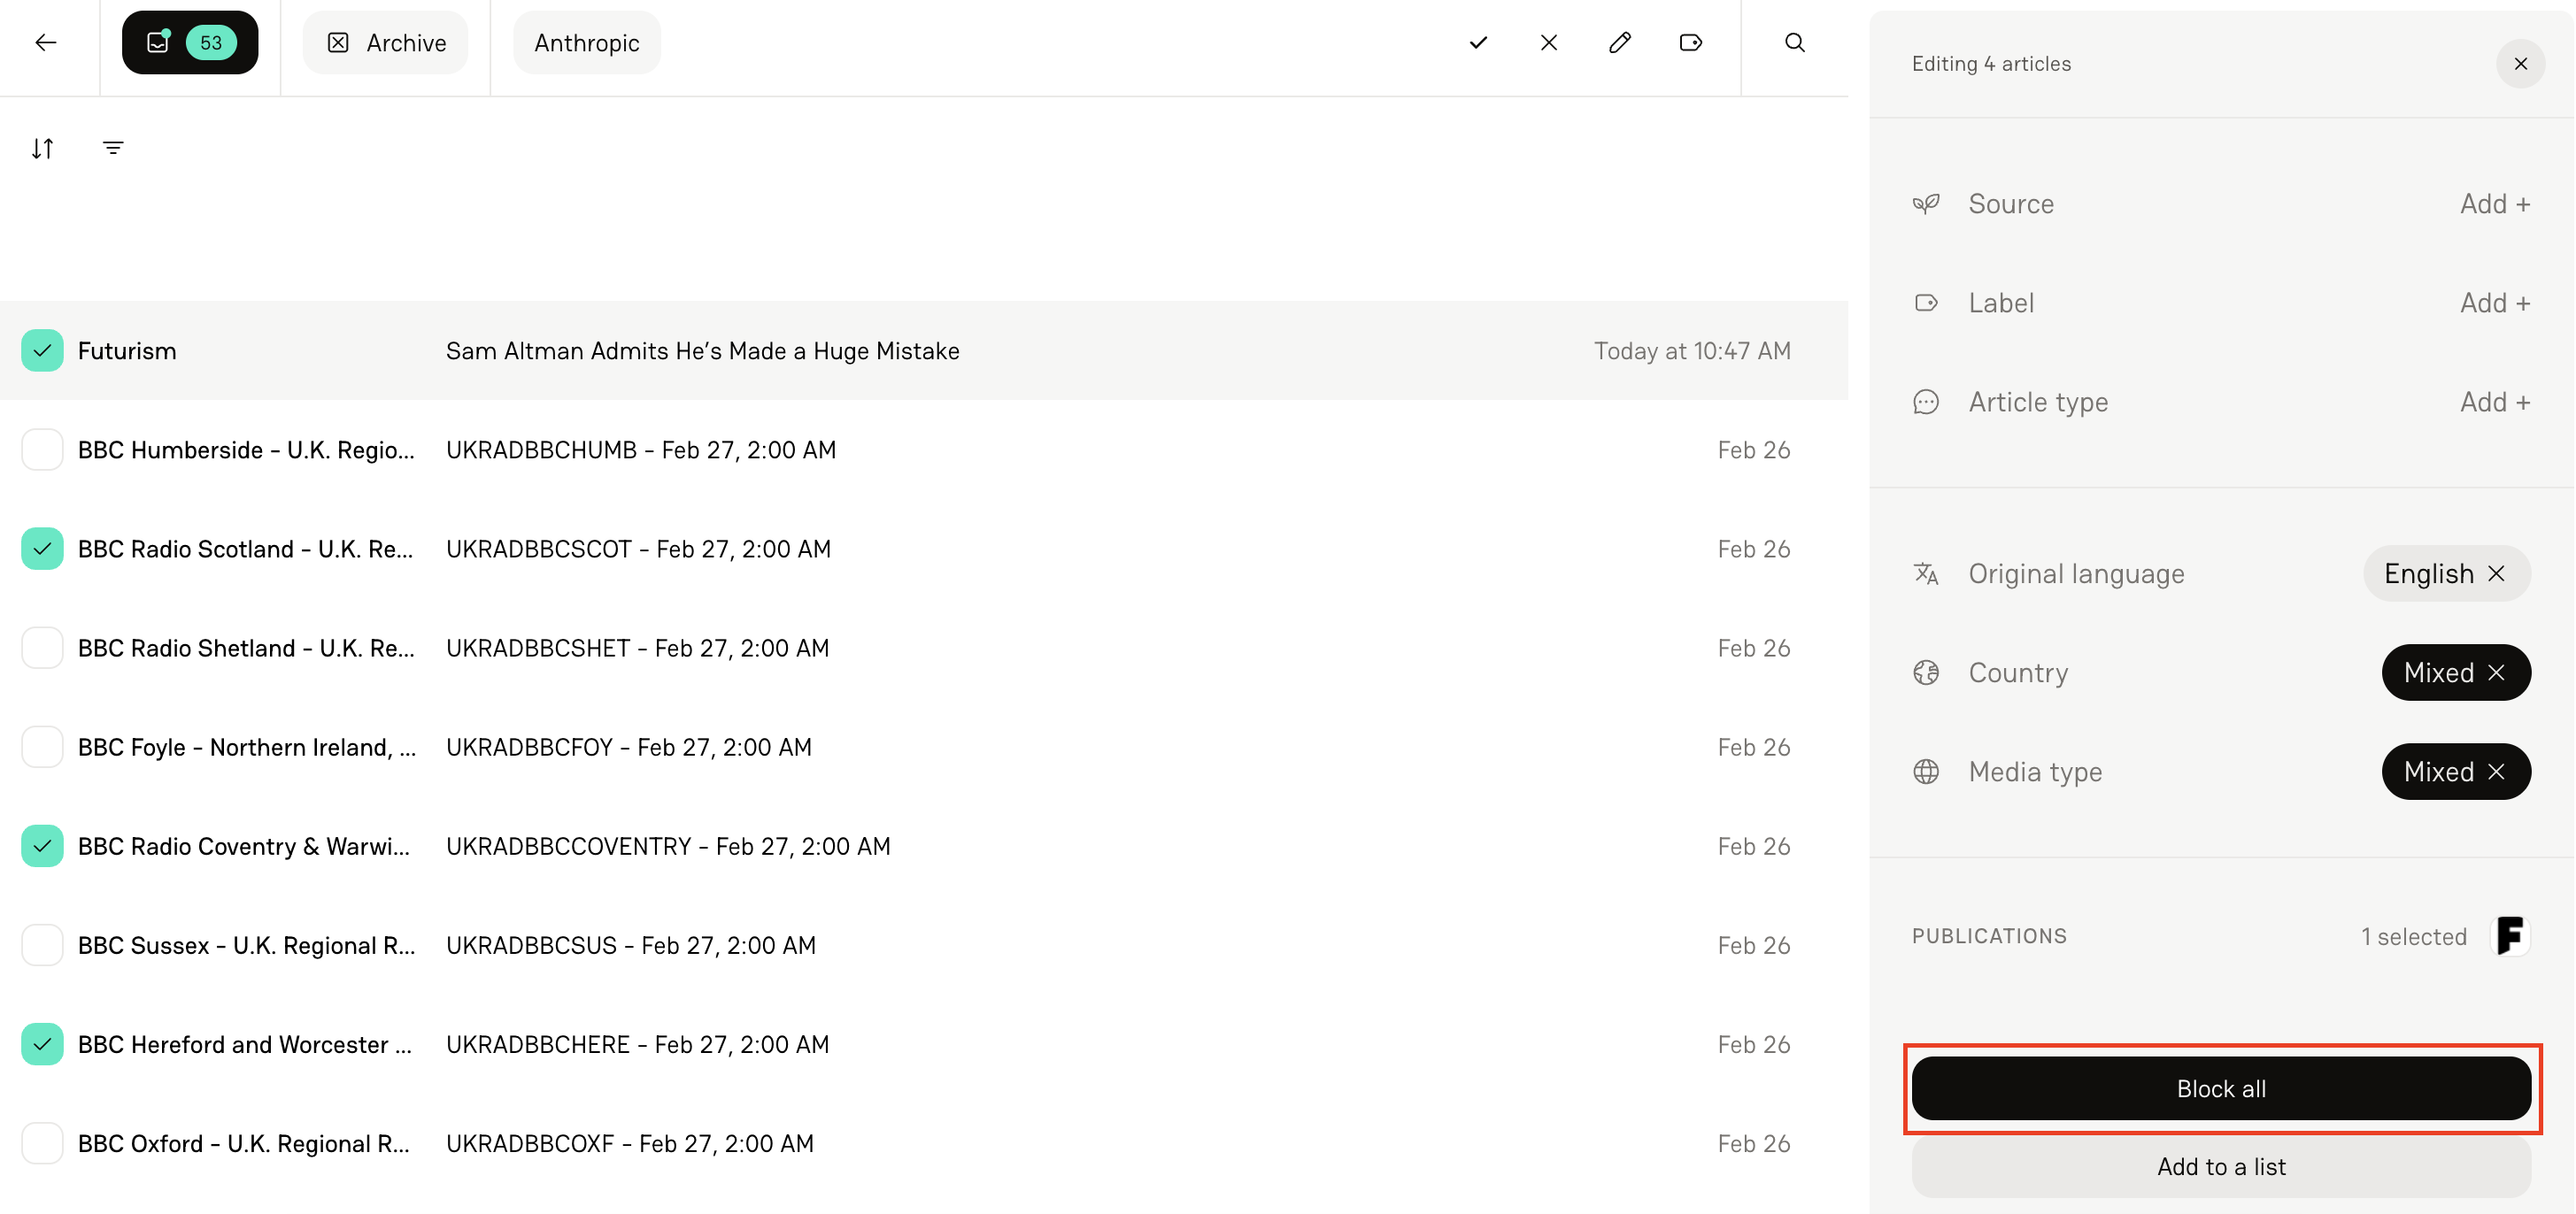Open Add + for Article type
Image resolution: width=2576 pixels, height=1214 pixels.
pyautogui.click(x=2494, y=401)
